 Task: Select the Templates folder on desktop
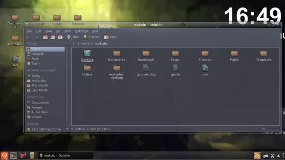(15, 40)
